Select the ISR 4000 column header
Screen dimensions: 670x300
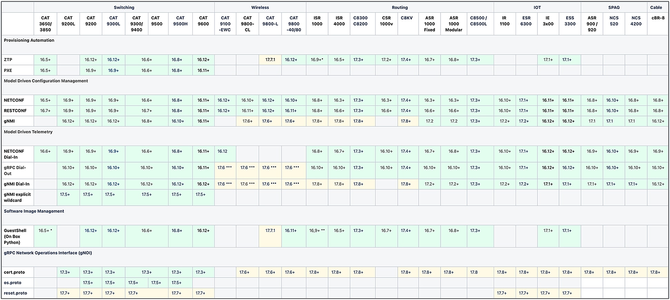[x=339, y=24]
